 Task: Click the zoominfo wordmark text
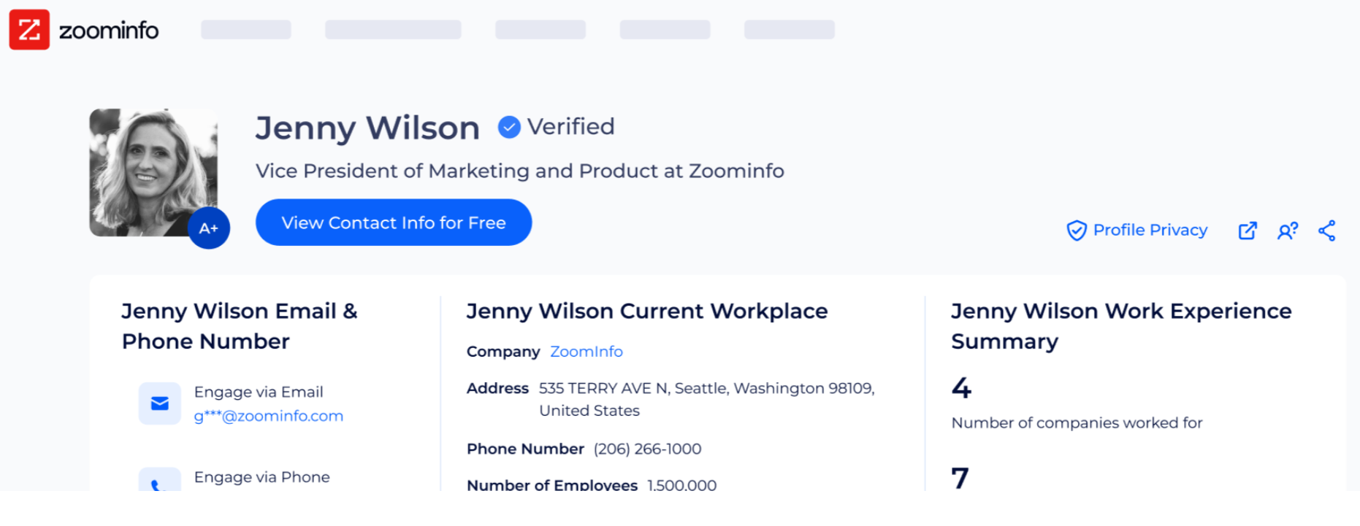109,31
